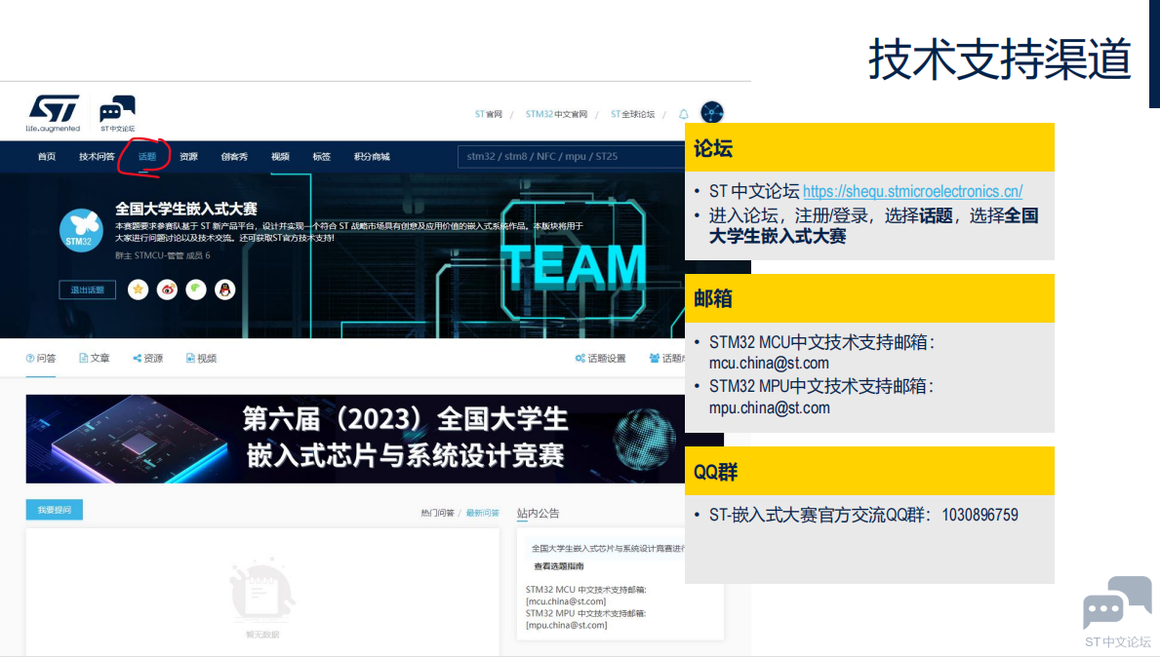The height and width of the screenshot is (657, 1160).
Task: Open the user avatar in header
Action: pyautogui.click(x=711, y=112)
